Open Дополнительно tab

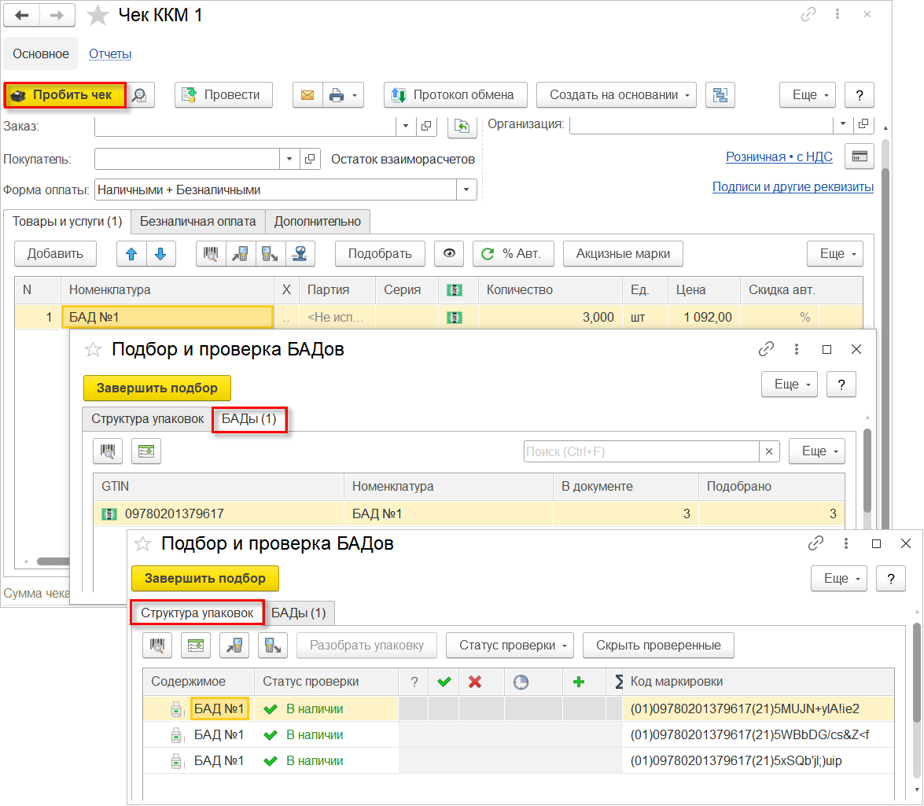click(x=318, y=222)
